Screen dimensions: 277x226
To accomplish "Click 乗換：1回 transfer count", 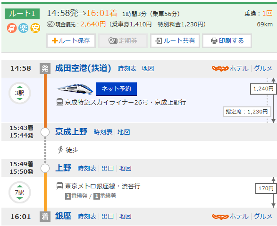I will 259,13.
